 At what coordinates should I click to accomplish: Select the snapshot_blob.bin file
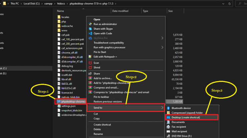72,110
